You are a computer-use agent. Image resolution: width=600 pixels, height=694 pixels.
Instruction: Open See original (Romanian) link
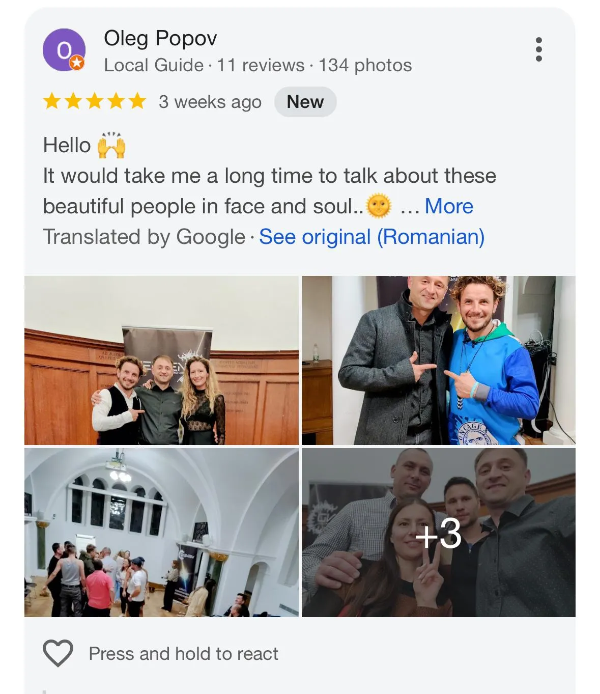click(372, 237)
